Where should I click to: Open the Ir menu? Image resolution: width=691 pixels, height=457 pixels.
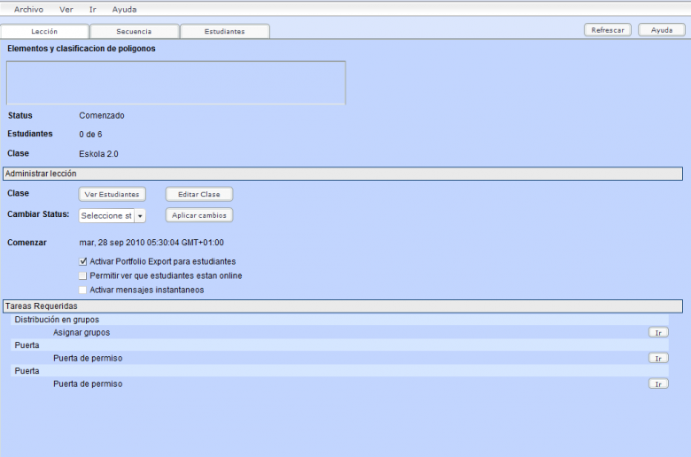(93, 9)
